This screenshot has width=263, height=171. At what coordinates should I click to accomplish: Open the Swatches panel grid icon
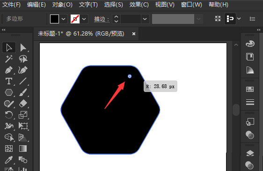point(250,89)
